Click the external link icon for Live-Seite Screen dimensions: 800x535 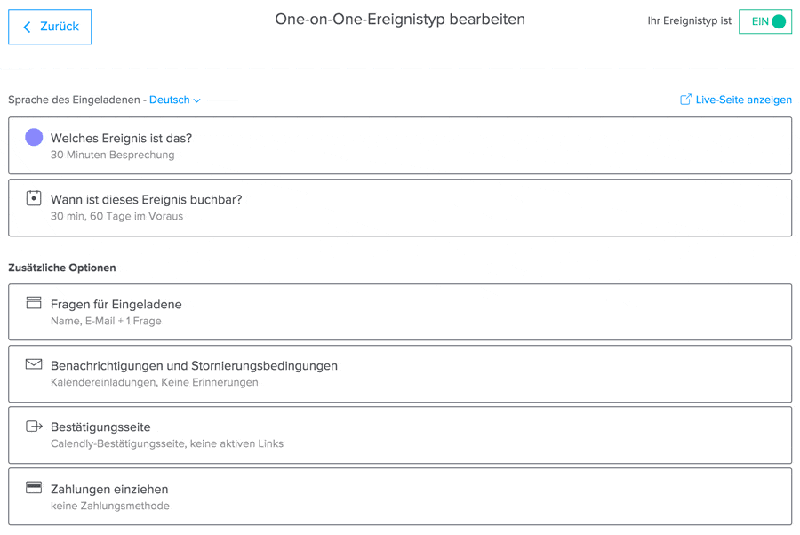point(685,100)
